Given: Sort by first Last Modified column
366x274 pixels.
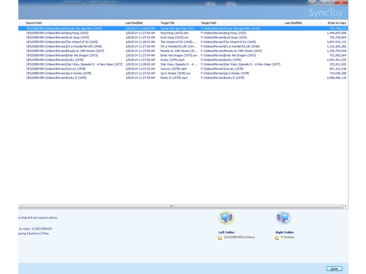Looking at the screenshot, I should pyautogui.click(x=134, y=23).
